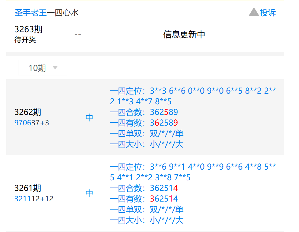This screenshot has height=232, width=299.
Task: Click the 10期 dropdown arrow
Action: [x=55, y=68]
